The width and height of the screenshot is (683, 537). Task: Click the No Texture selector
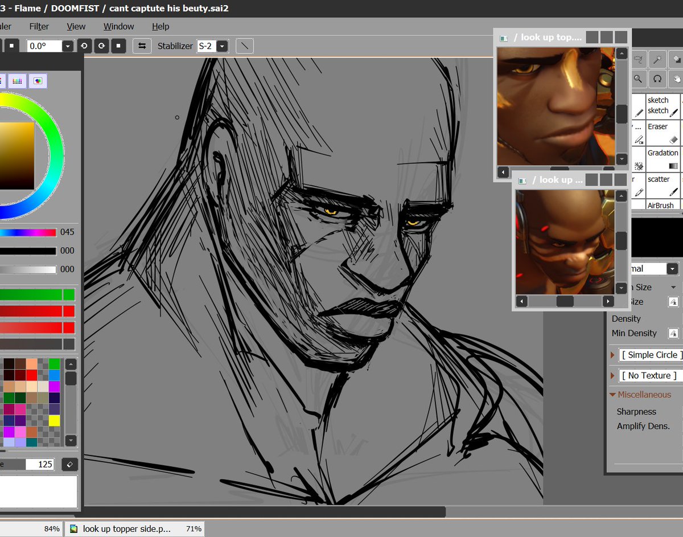coord(652,375)
